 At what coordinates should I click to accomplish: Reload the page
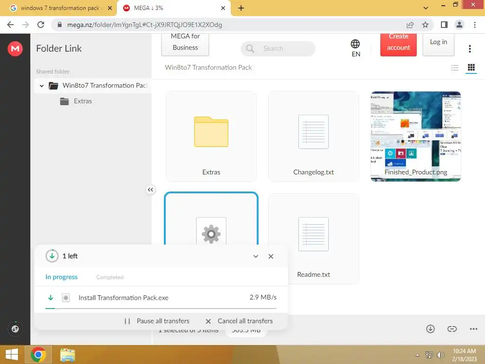pos(41,25)
